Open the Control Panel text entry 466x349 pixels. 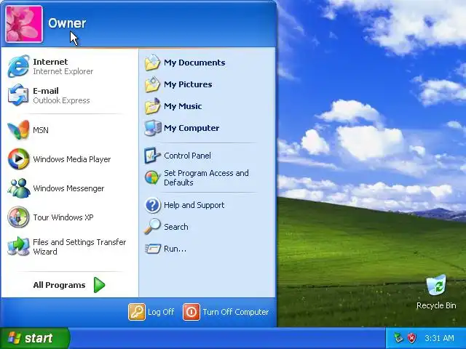click(x=188, y=156)
